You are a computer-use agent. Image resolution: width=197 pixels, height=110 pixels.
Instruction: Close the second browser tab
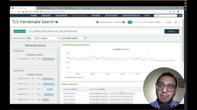click(59, 8)
